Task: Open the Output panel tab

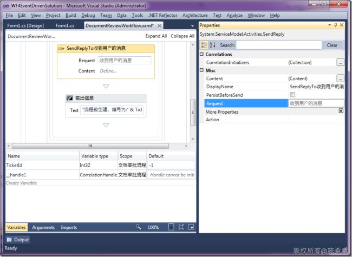Action: [18, 240]
